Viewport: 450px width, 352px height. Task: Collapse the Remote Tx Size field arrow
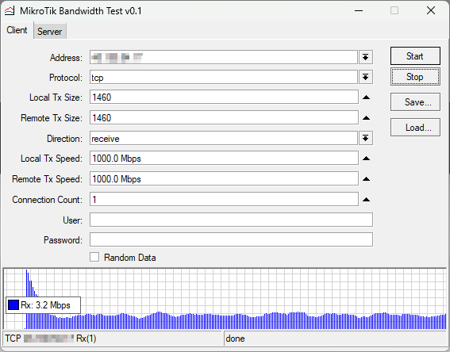point(366,118)
